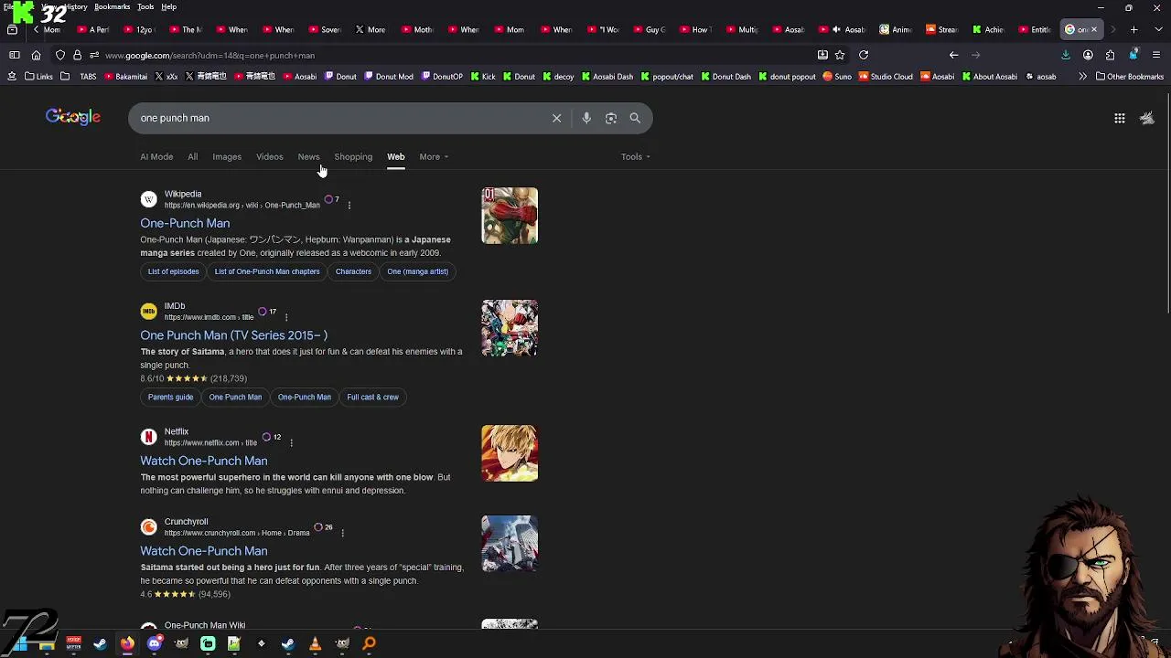Click the Crunchyroll result thumbnail image

click(510, 544)
